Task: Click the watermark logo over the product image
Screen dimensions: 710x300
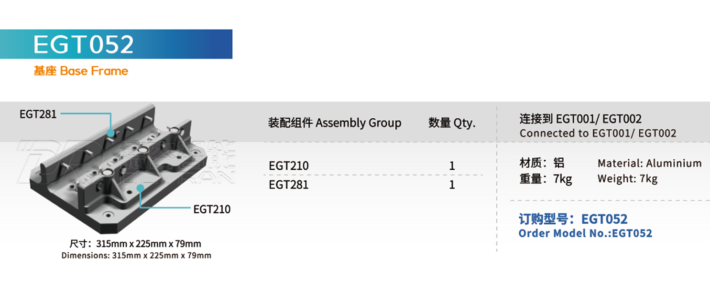Action: tap(126, 162)
